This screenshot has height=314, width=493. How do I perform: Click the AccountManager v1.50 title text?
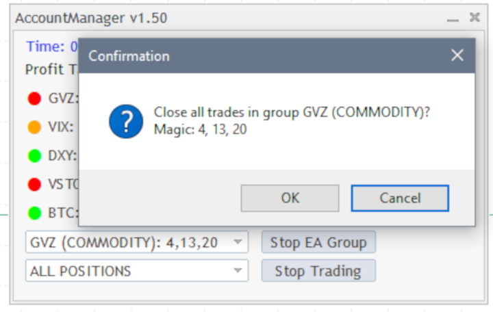[x=91, y=18]
